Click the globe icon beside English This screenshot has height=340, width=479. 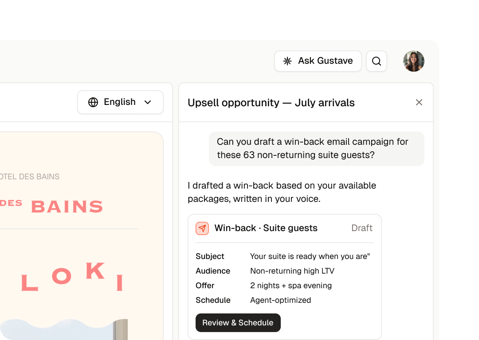[x=93, y=102]
